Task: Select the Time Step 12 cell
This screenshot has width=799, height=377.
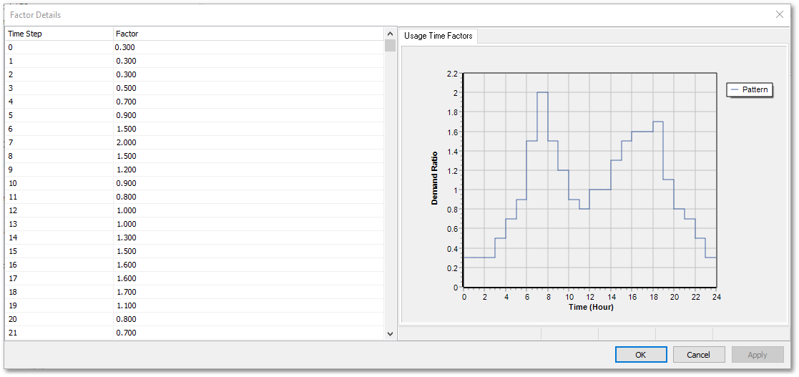Action: pos(59,210)
